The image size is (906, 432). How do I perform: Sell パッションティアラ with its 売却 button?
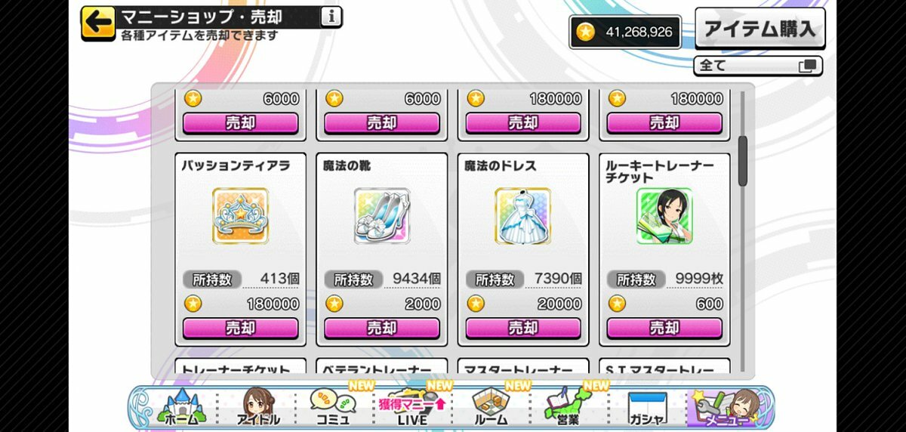pyautogui.click(x=240, y=329)
